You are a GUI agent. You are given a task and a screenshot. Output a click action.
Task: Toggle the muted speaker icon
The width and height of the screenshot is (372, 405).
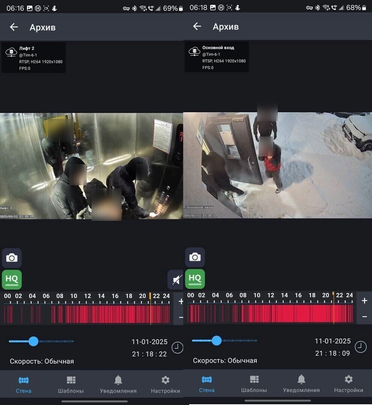[x=176, y=280]
